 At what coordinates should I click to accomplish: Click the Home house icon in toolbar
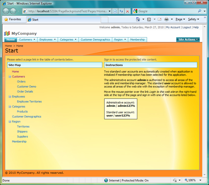pyautogui.click(x=138, y=19)
